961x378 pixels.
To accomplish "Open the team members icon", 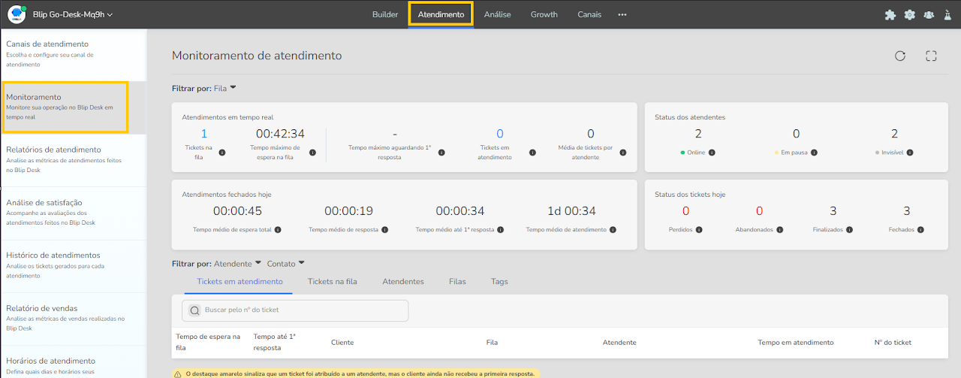I will coord(929,14).
